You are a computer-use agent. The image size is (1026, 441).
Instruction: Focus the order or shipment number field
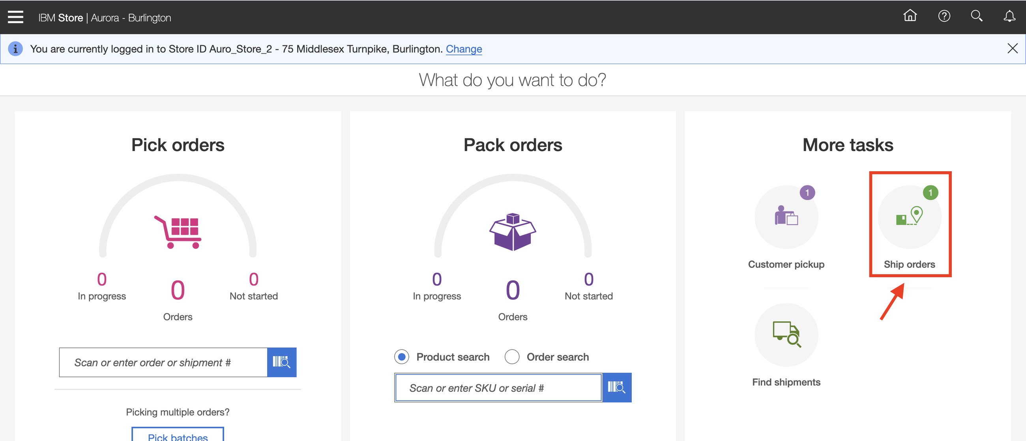163,362
